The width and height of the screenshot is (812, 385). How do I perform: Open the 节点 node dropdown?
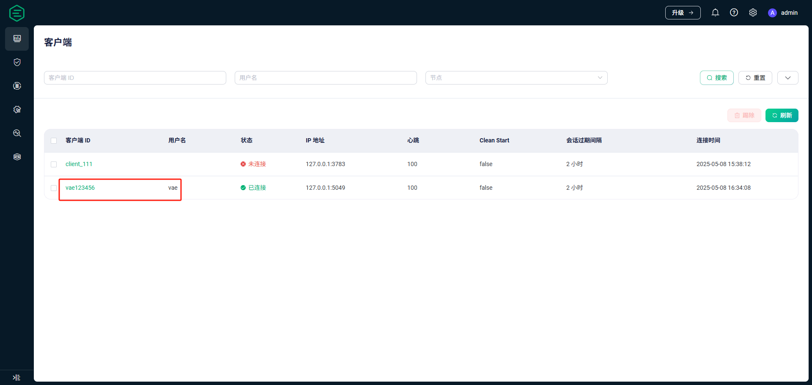(x=516, y=78)
